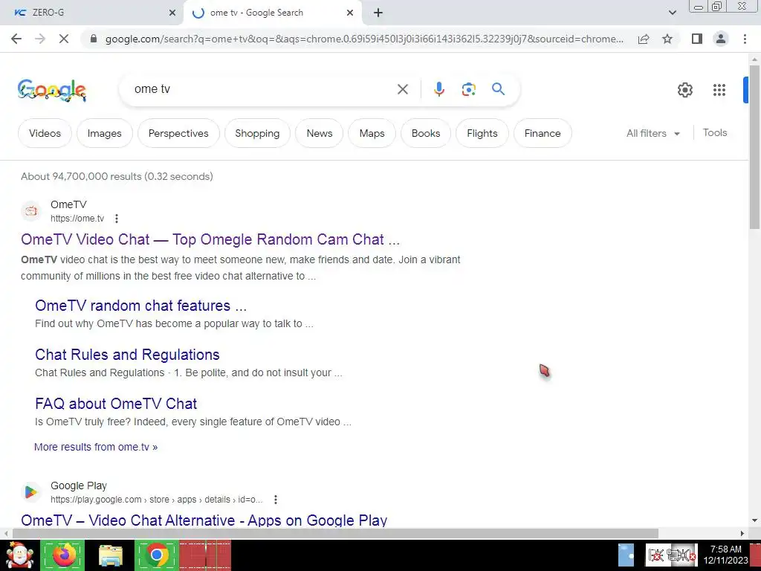The width and height of the screenshot is (761, 571).
Task: Click the Google Play favicon
Action: click(x=31, y=492)
